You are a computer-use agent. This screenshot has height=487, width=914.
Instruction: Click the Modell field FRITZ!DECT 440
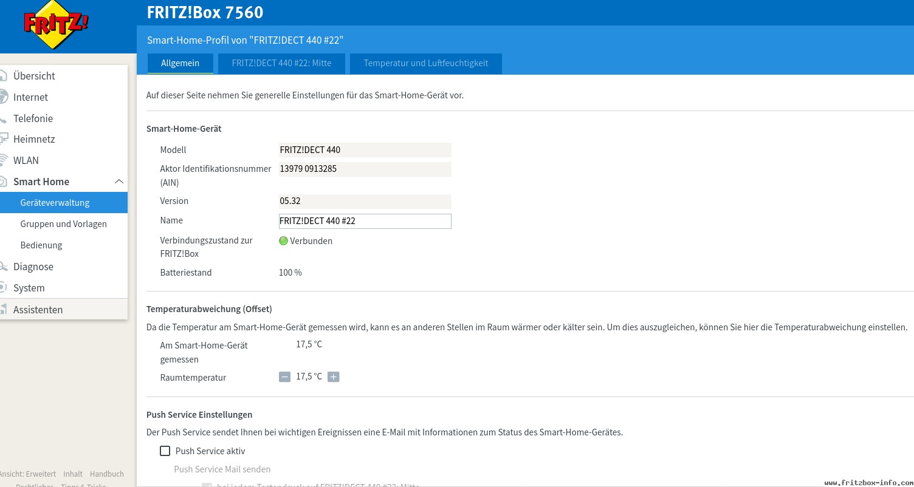[365, 150]
